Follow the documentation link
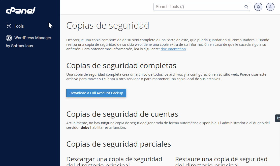Screen dimensions: 280x166 (173, 49)
